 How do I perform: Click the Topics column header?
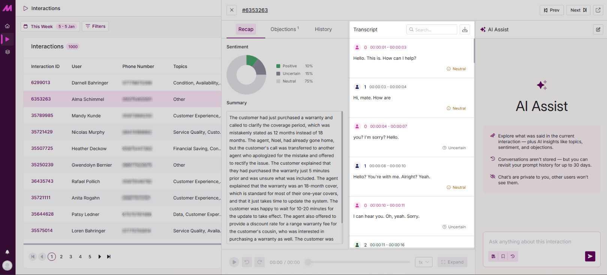[x=180, y=67]
